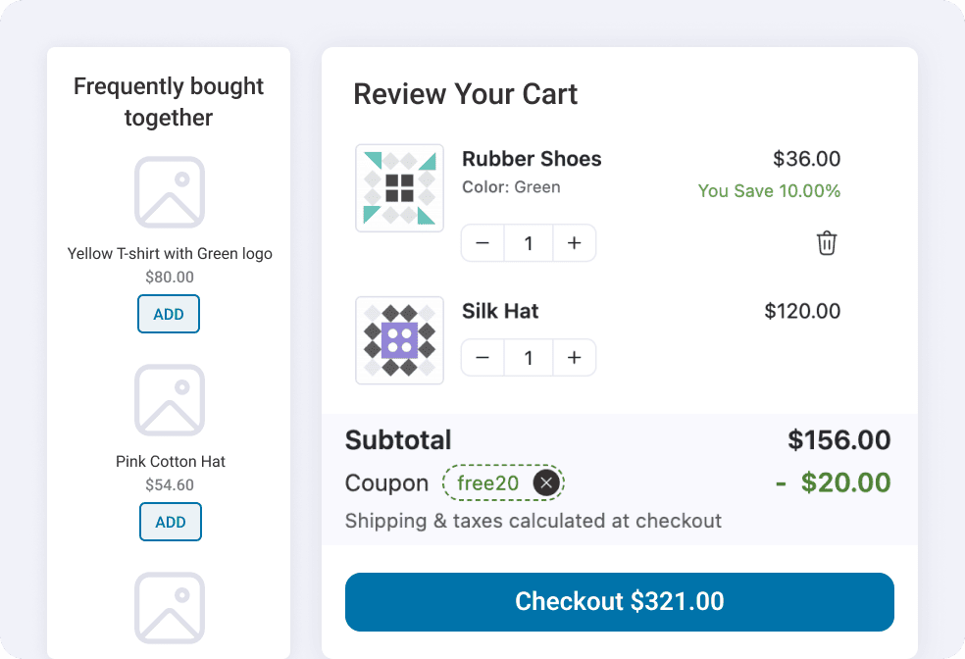The width and height of the screenshot is (965, 659).
Task: Increase Rubber Shoes quantity with the plus
Action: click(575, 243)
